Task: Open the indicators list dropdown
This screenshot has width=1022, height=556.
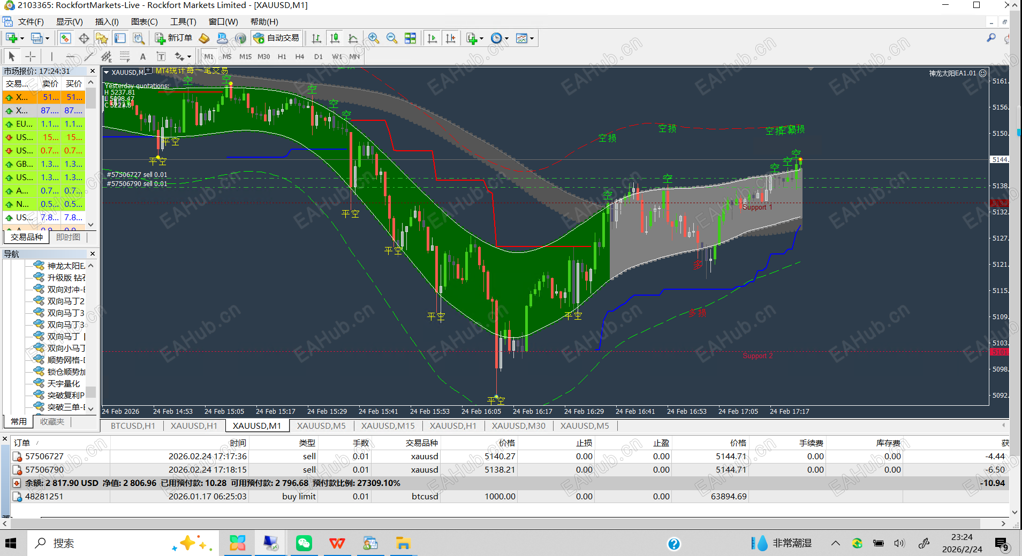Action: pyautogui.click(x=474, y=38)
